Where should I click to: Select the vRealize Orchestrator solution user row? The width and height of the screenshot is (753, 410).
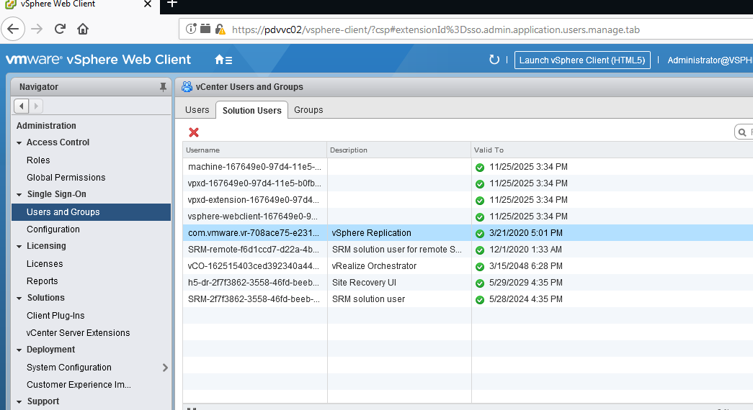pos(374,266)
